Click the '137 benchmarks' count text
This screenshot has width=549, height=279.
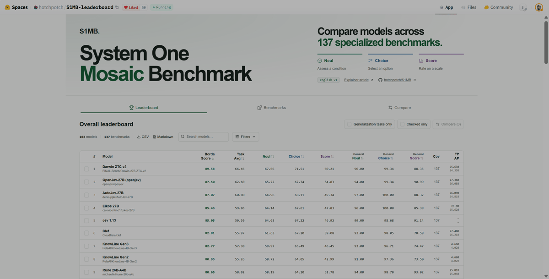tap(117, 137)
